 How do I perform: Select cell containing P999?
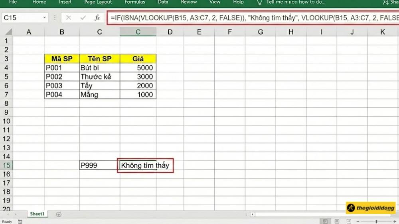(x=99, y=166)
